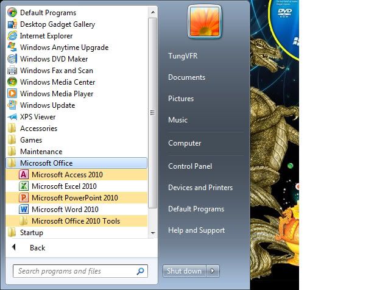
Task: Open Pictures from the right pane
Action: tap(181, 99)
